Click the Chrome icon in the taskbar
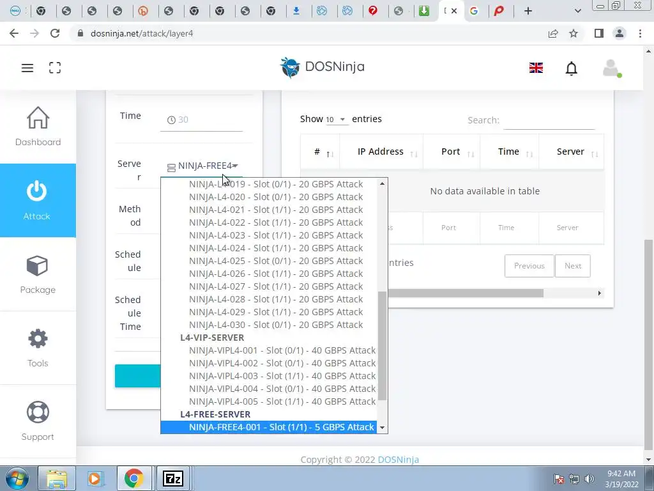This screenshot has width=654, height=491. point(134,478)
